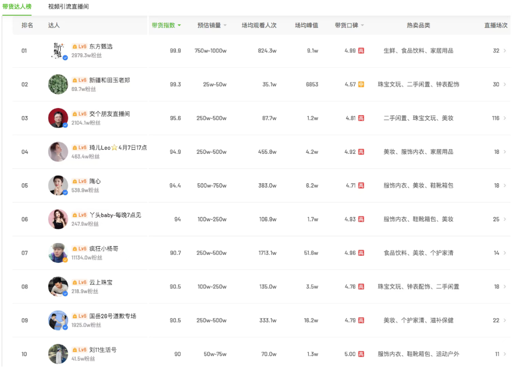Click the Lv6 badge beside 隋心
The width and height of the screenshot is (512, 368).
click(80, 181)
